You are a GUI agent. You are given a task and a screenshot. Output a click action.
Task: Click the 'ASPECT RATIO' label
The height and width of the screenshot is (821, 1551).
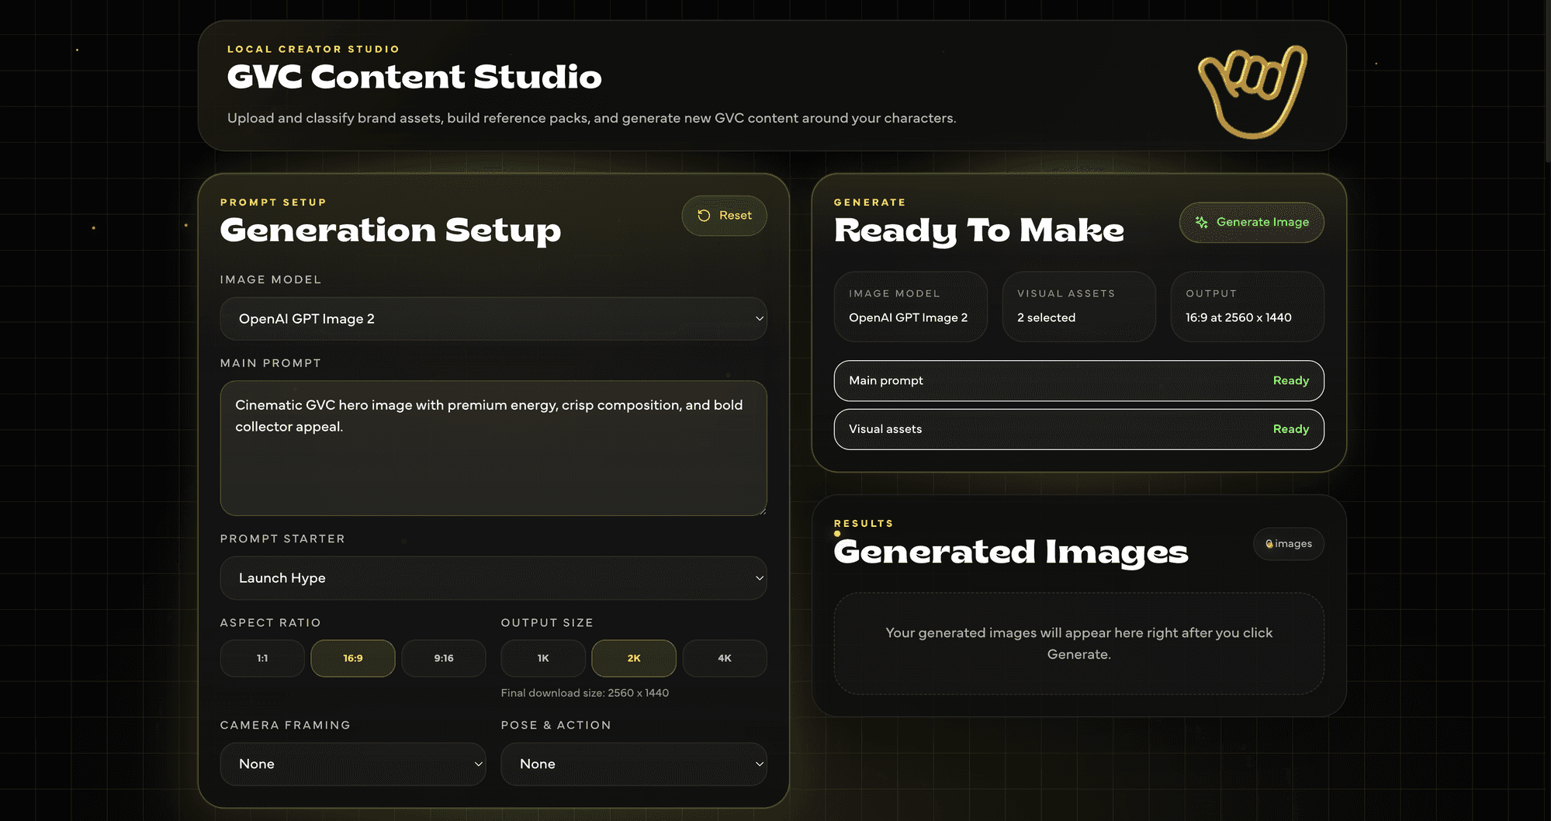270,623
